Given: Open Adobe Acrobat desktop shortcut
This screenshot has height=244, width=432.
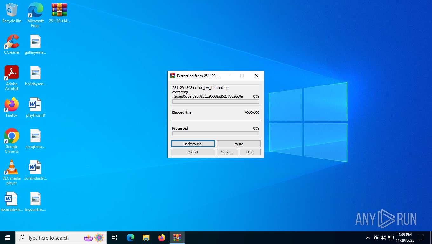Looking at the screenshot, I should coord(12,78).
